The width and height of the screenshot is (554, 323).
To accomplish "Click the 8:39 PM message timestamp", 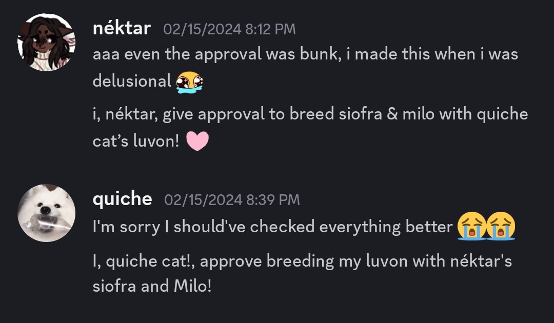I will tap(232, 199).
